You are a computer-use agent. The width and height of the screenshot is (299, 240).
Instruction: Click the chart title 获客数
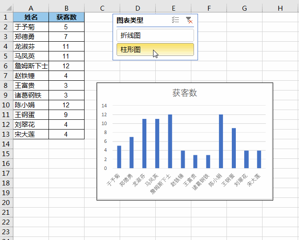[185, 93]
